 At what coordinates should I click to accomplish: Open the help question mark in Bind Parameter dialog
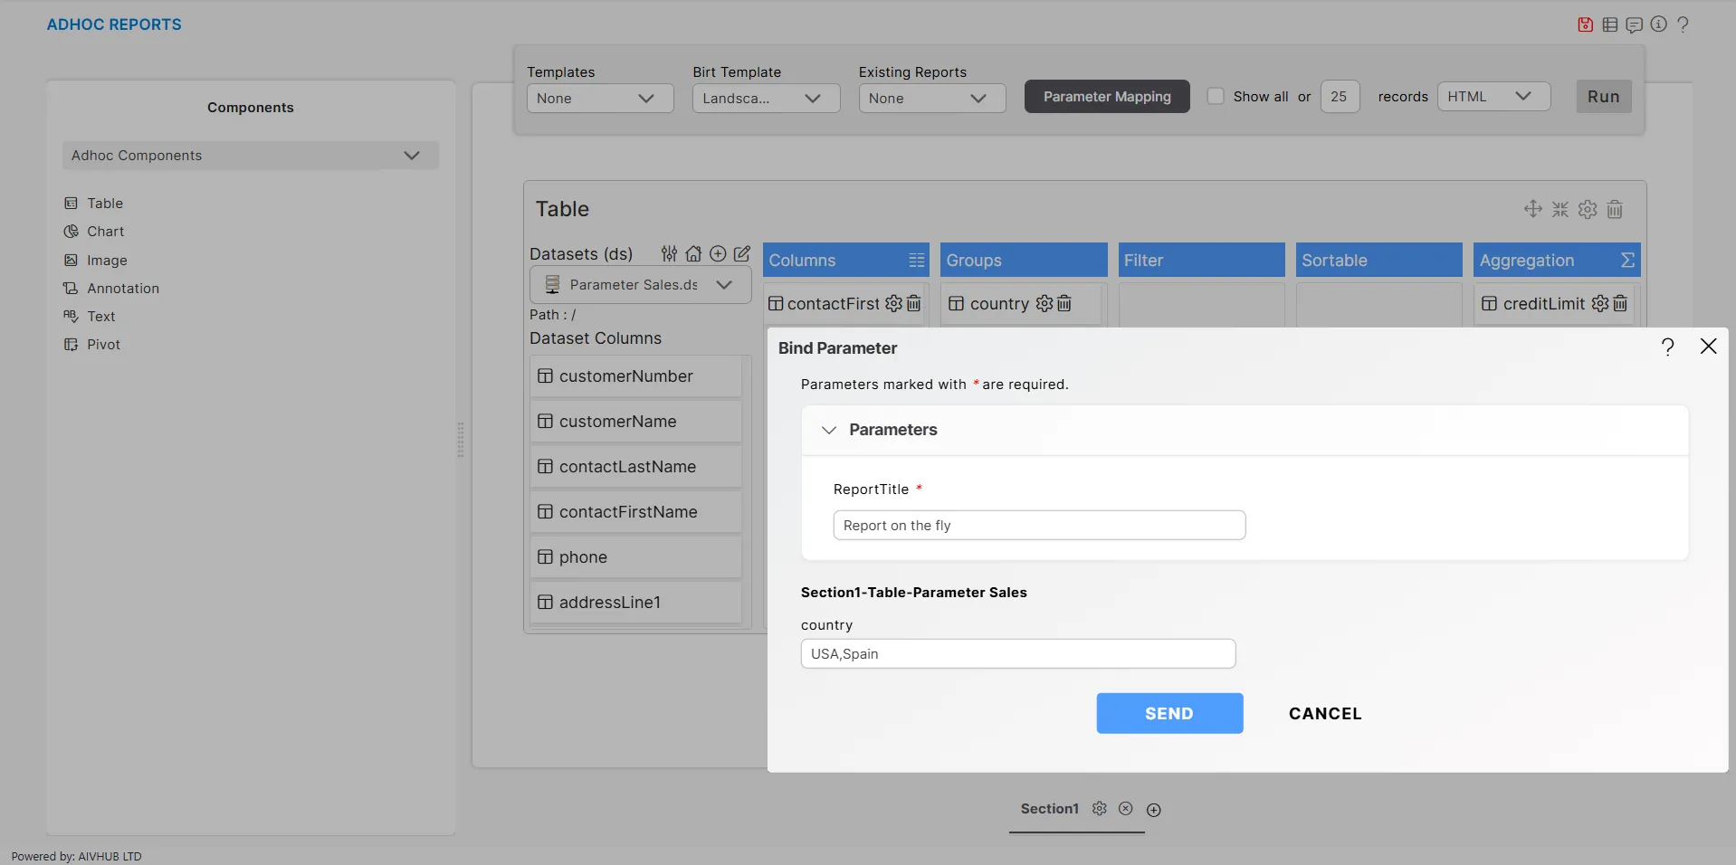pyautogui.click(x=1667, y=347)
